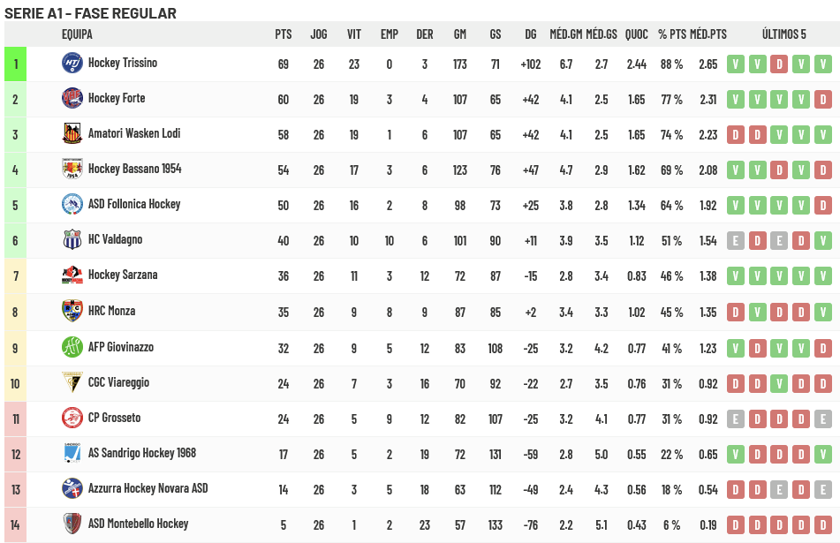This screenshot has width=840, height=543.
Task: Open the Hockey Sarzana team link
Action: (123, 275)
